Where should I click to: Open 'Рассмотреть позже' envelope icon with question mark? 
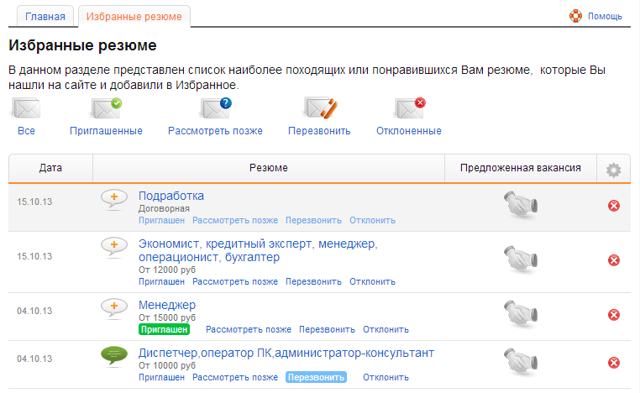click(x=215, y=108)
